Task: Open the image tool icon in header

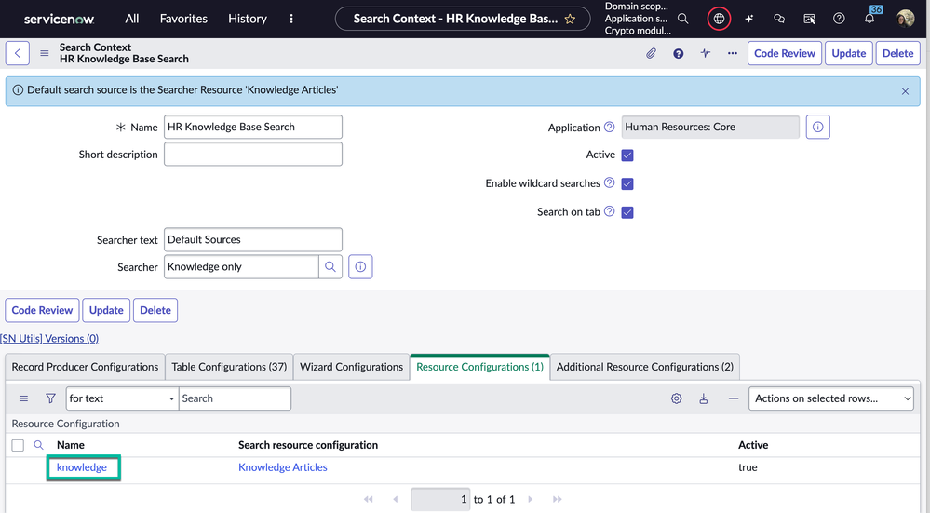Action: (x=809, y=19)
